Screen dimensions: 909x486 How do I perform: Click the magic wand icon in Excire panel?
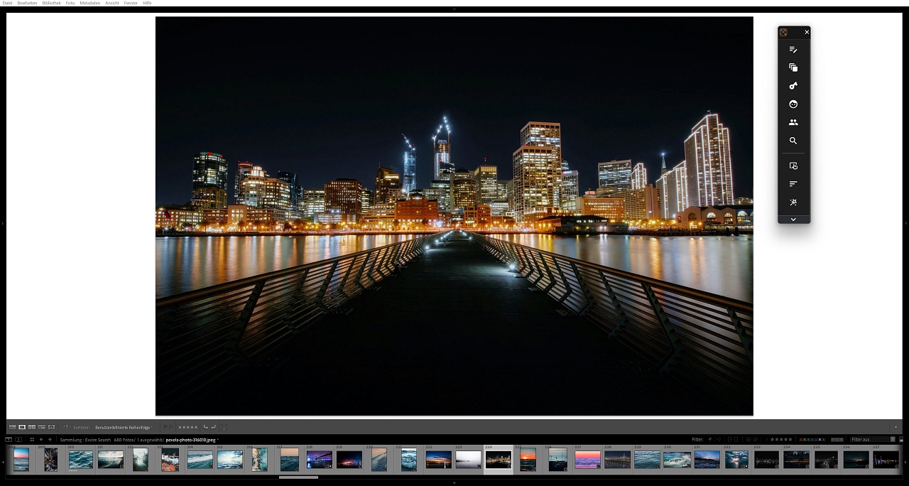[x=793, y=202]
